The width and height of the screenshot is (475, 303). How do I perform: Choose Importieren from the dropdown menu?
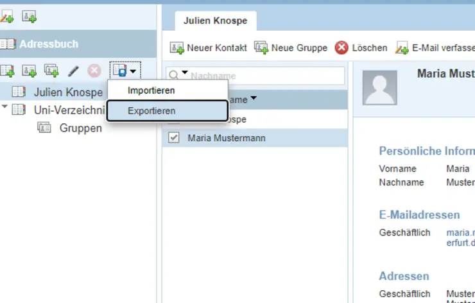(151, 91)
